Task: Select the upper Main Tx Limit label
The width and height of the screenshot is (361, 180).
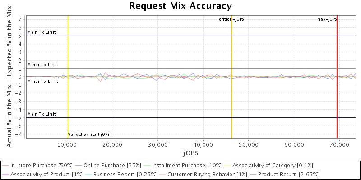Action: tap(42, 32)
